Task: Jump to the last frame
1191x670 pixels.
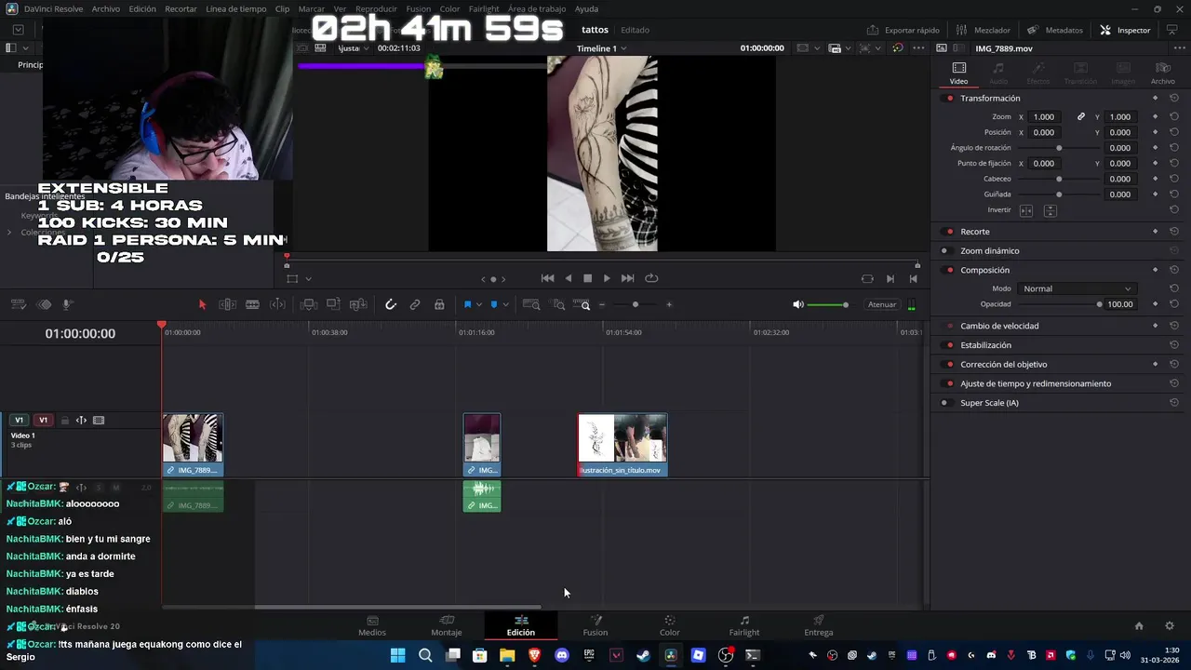Action: coord(627,278)
